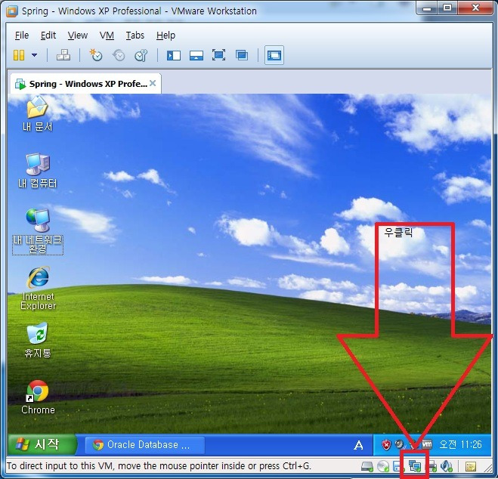Click the Oracle Database taskbar button

tap(145, 445)
